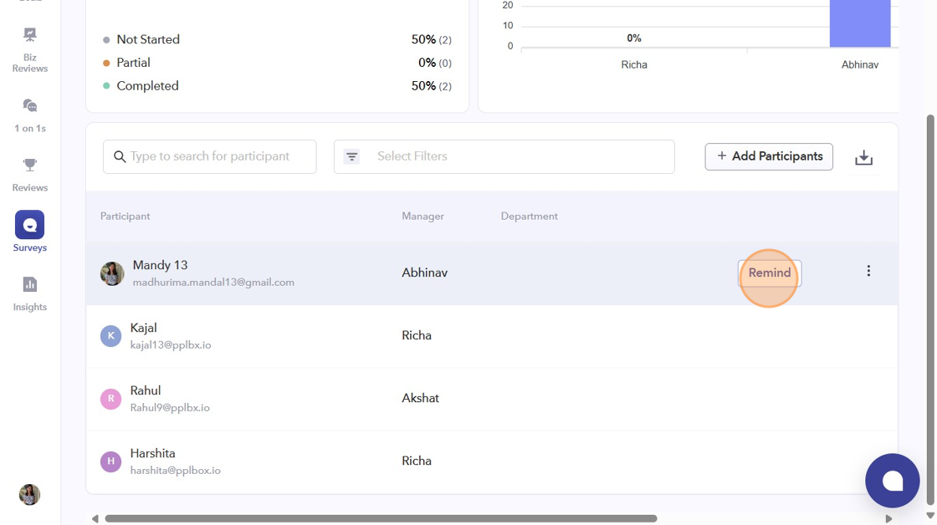Image resolution: width=937 pixels, height=525 pixels.
Task: Click Harshita's avatar circle
Action: coord(110,461)
